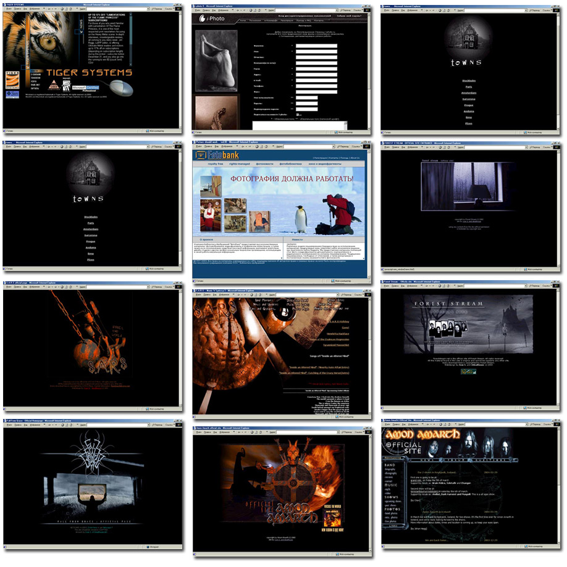
Task: Click Home icon in S.A.R.S Music 'n' Lyrics window
Action: coord(260,295)
